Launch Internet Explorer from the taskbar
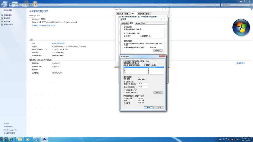The width and height of the screenshot is (253, 142). click(11, 139)
